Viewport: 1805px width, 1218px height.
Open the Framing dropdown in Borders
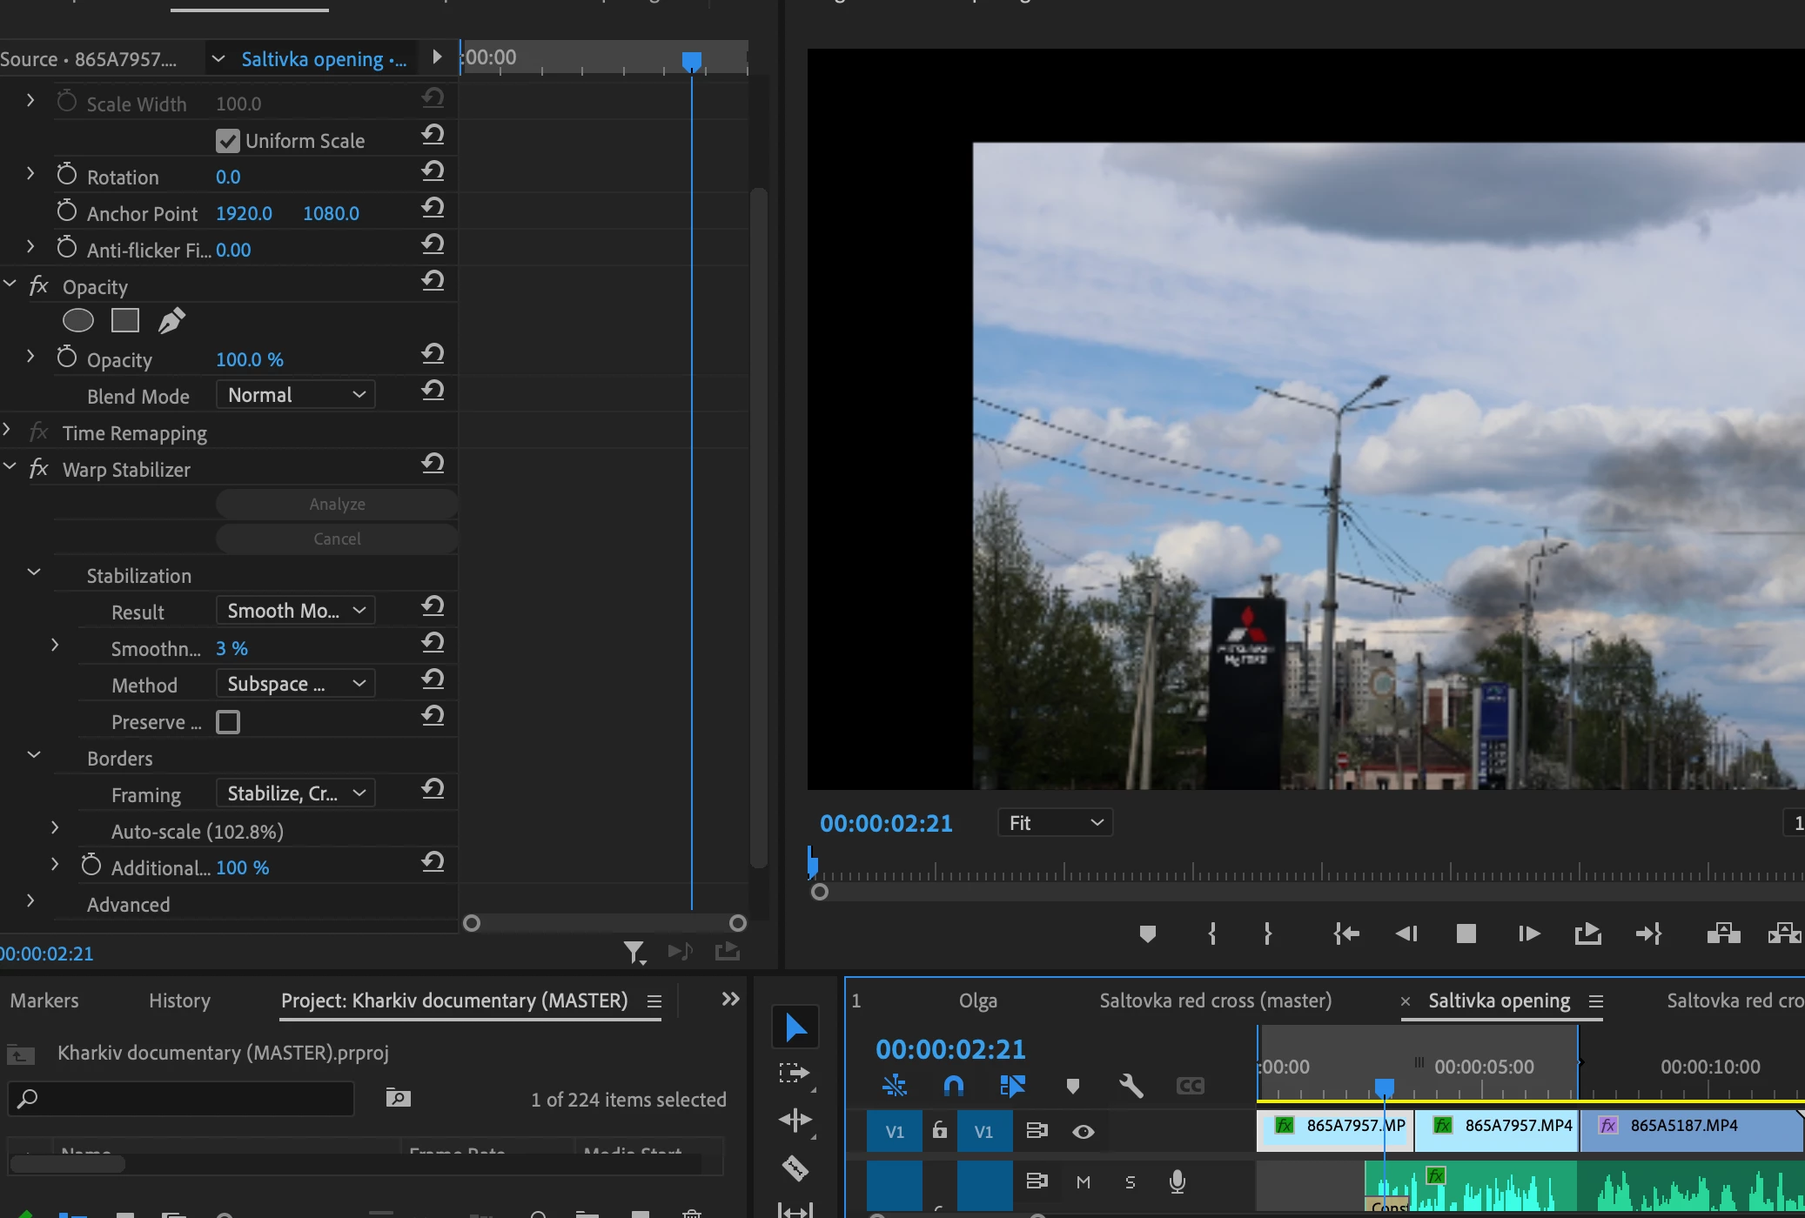[x=295, y=793]
